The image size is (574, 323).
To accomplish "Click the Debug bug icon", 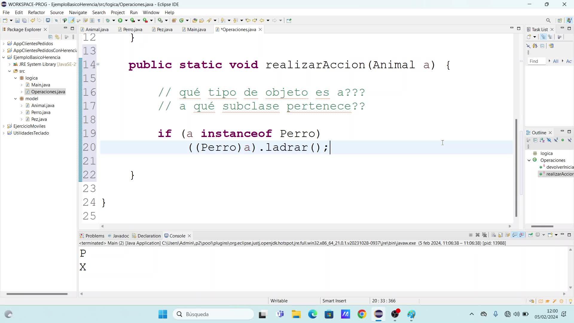I will tap(108, 20).
